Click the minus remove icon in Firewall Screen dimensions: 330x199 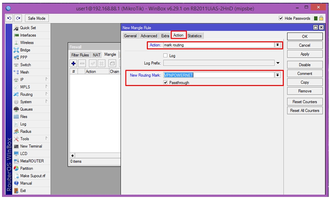82,63
